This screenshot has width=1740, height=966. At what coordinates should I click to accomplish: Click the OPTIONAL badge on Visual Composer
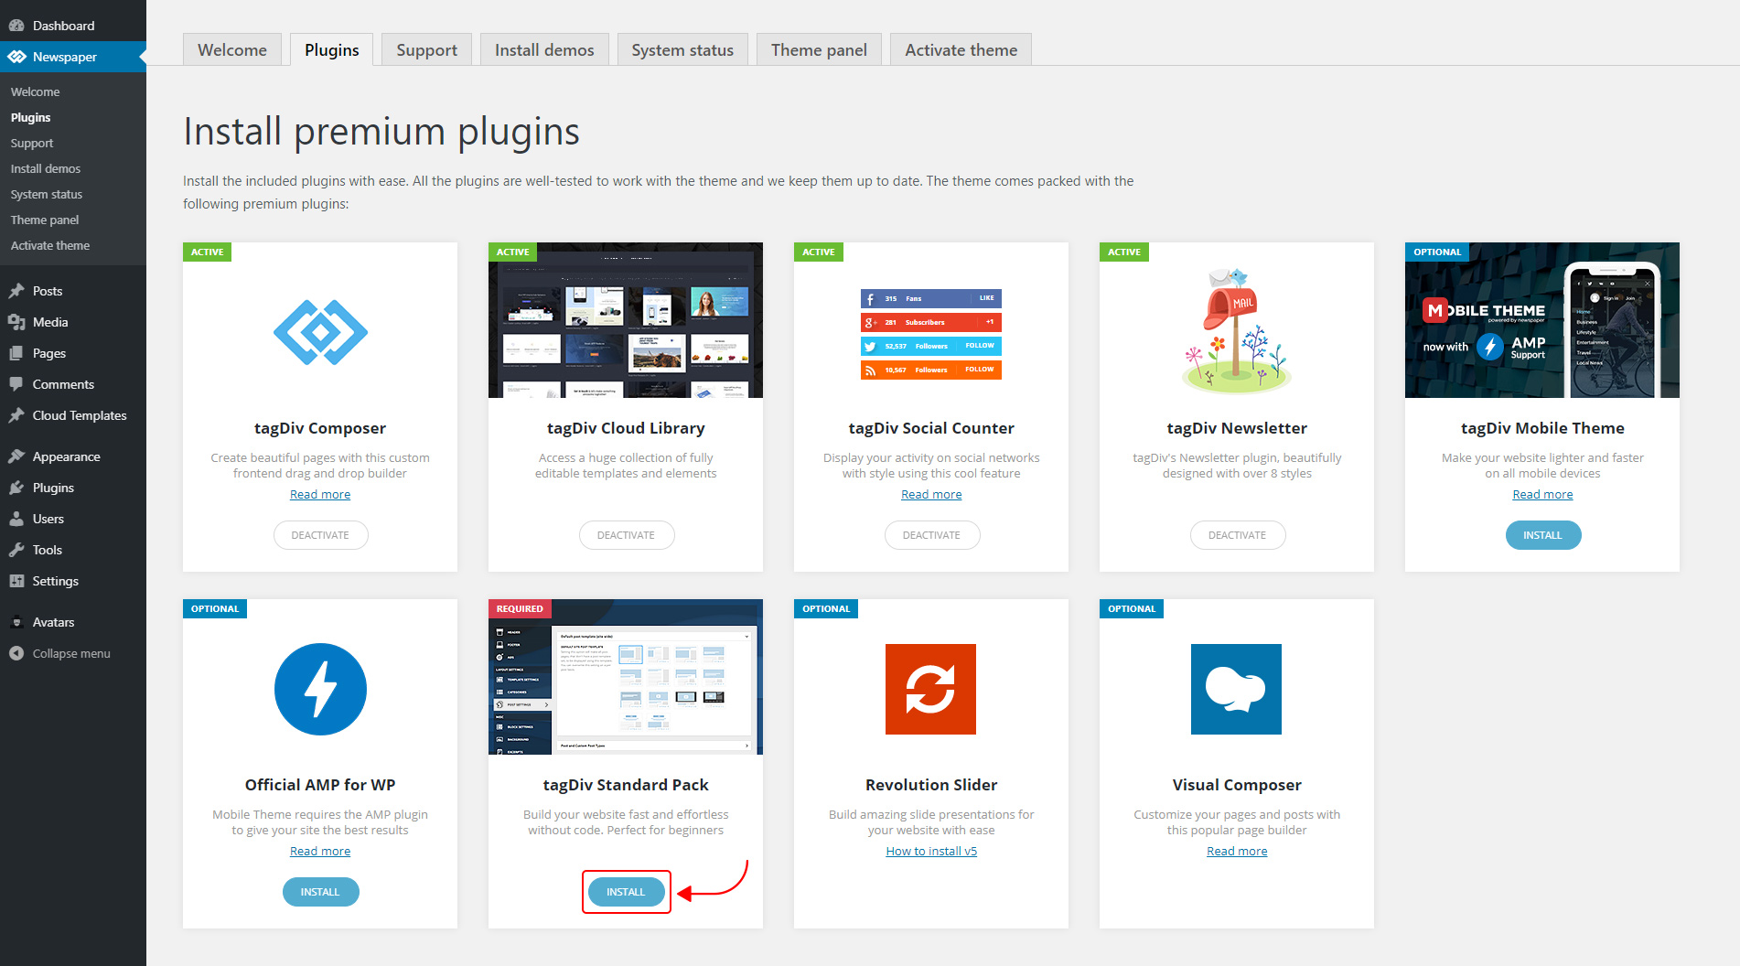1132,608
